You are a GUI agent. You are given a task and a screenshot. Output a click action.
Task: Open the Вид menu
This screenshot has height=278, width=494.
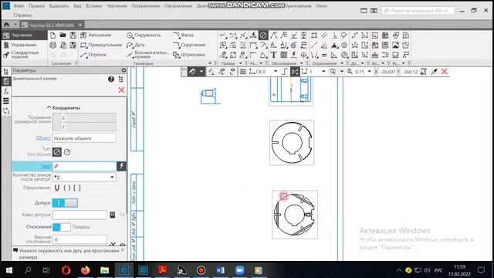tap(77, 6)
